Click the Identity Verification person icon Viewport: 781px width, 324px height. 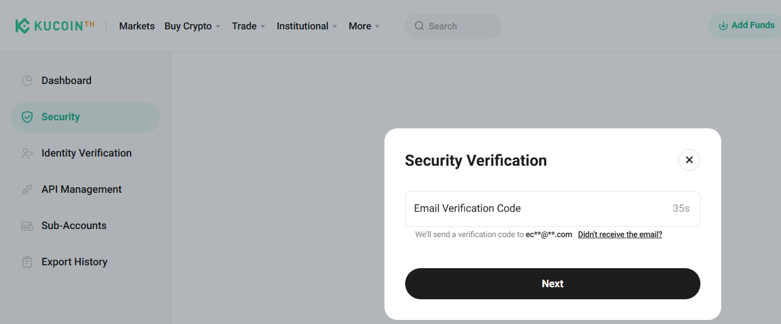click(27, 154)
